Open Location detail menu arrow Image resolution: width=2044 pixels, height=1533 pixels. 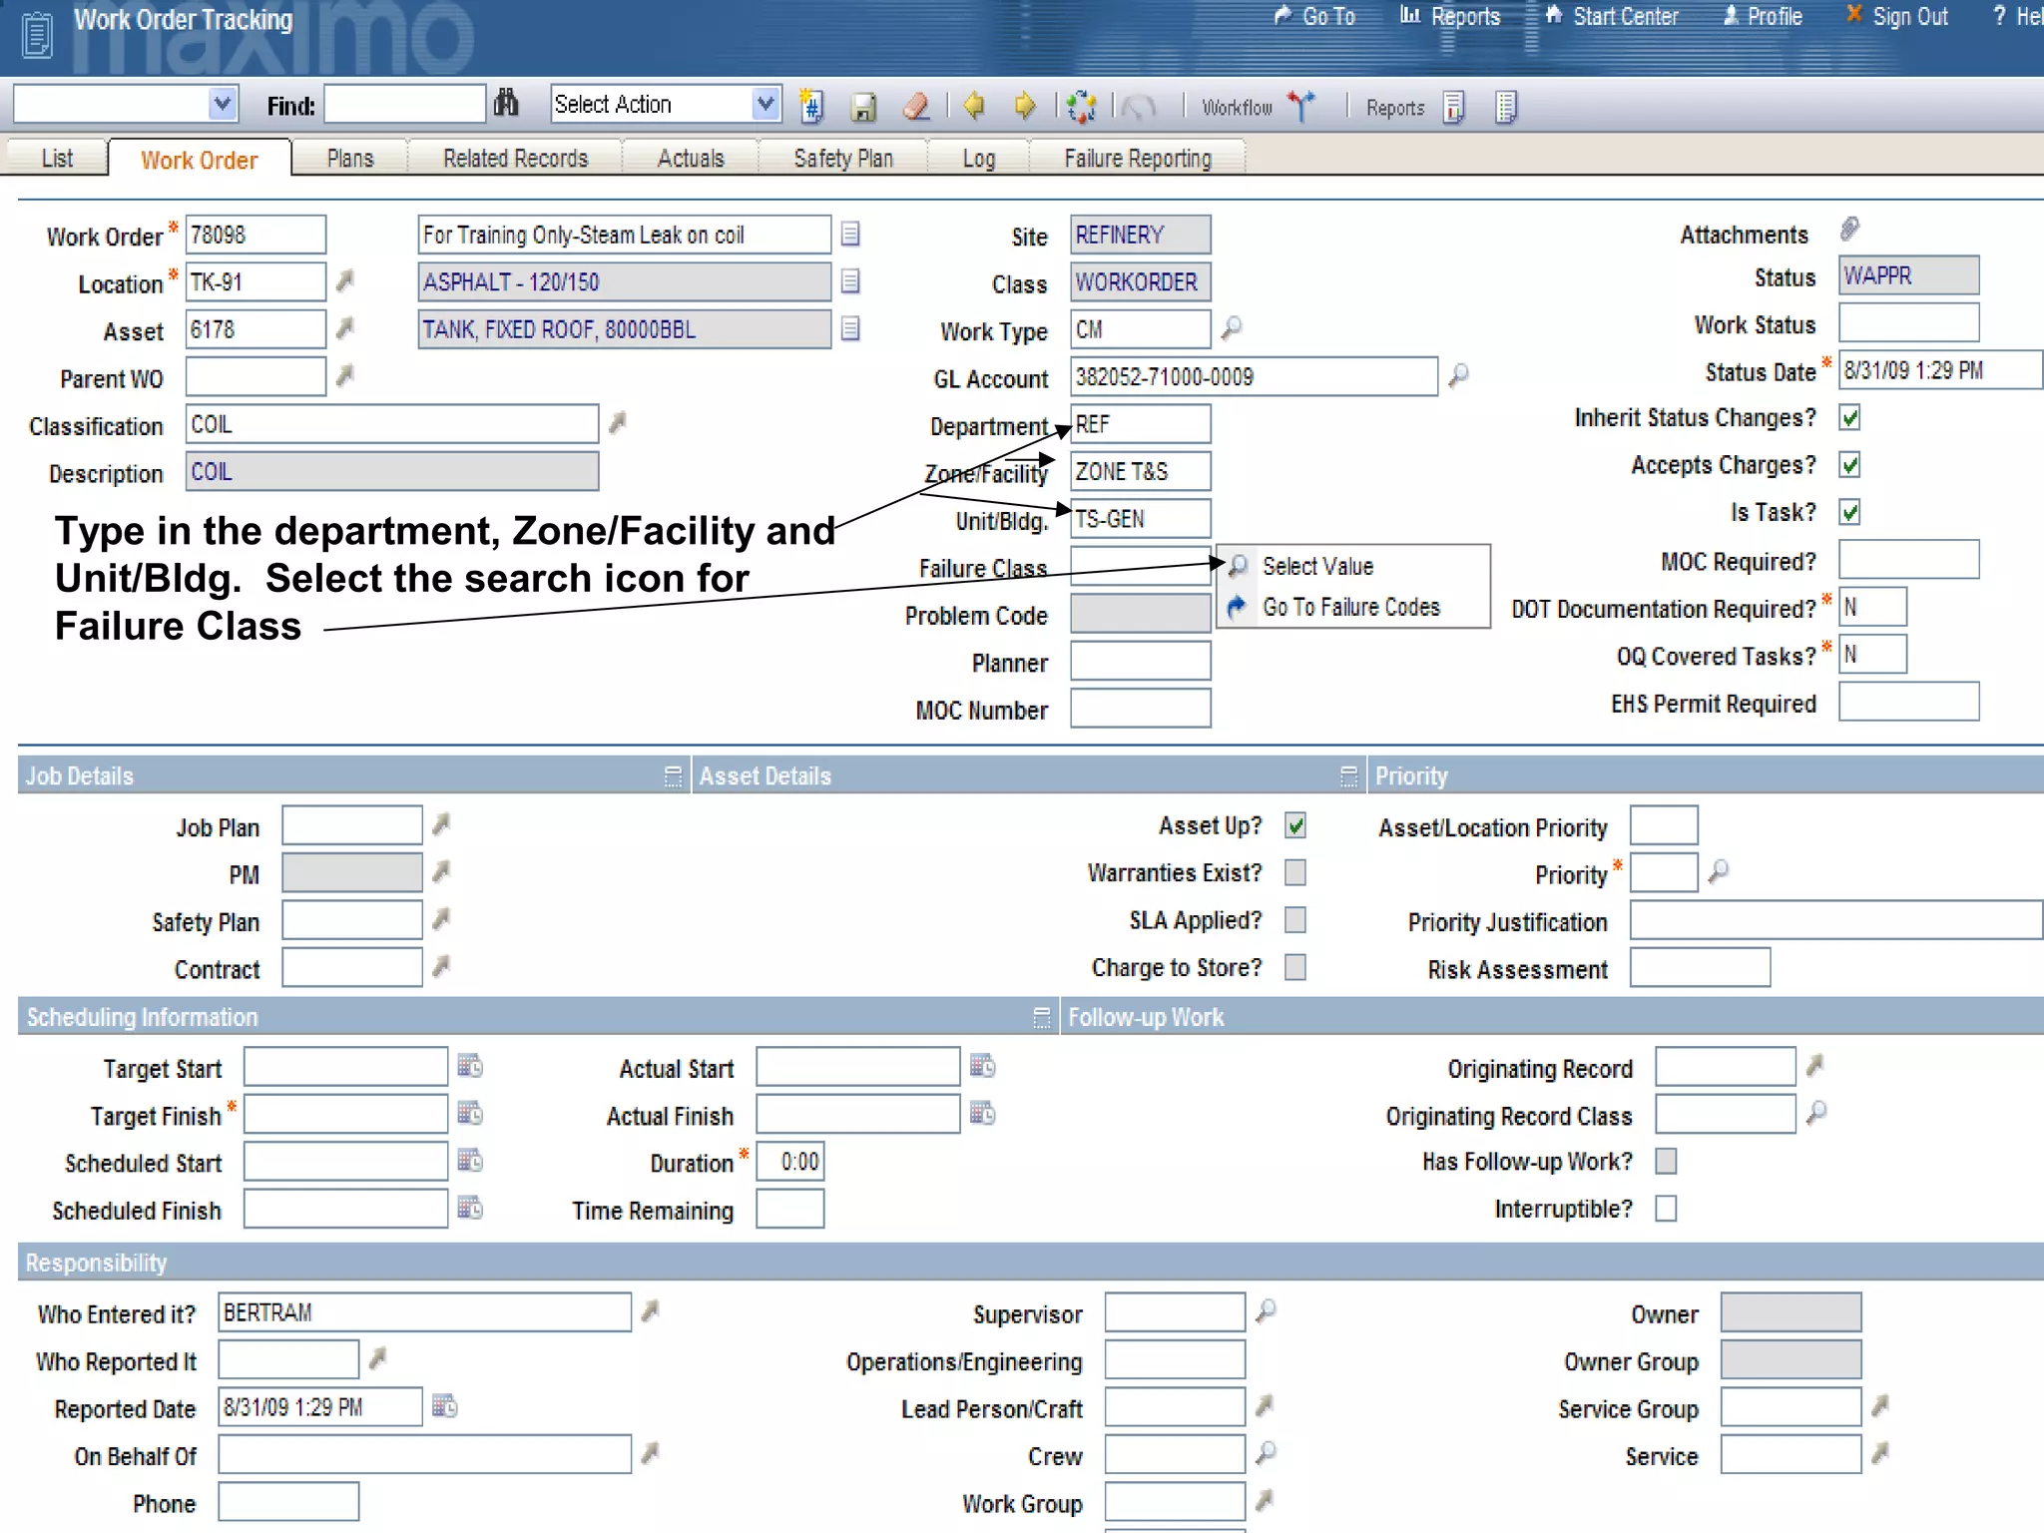point(345,280)
